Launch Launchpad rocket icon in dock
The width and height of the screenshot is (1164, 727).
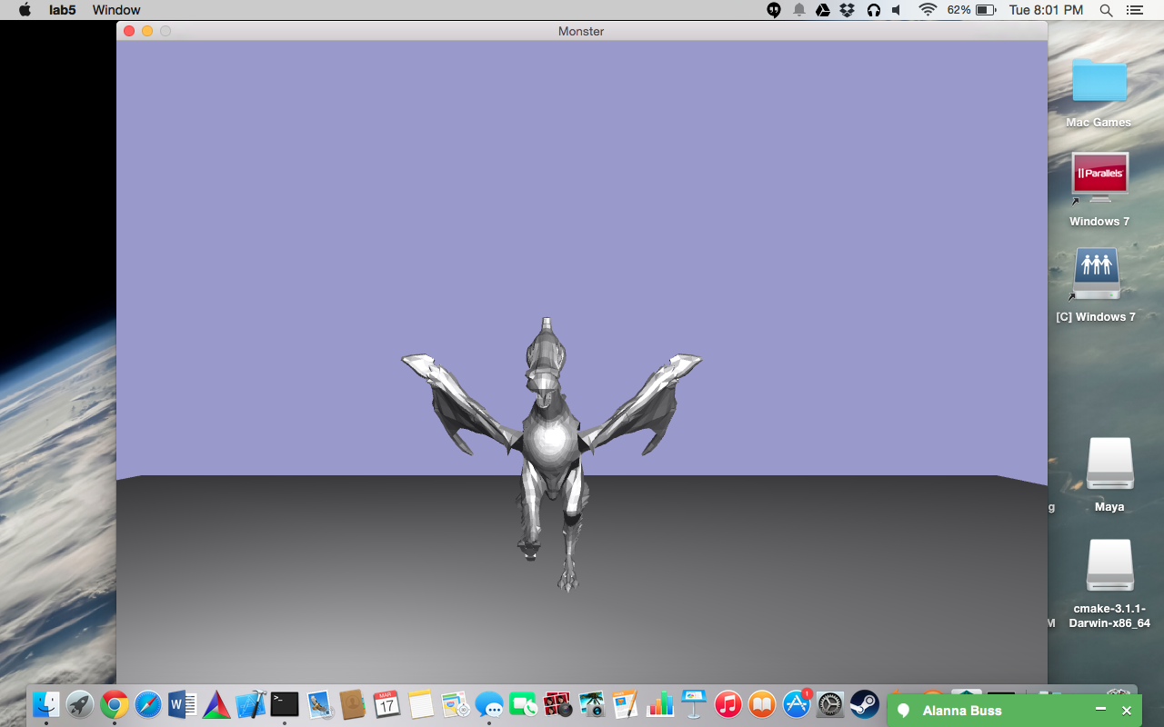pyautogui.click(x=80, y=704)
